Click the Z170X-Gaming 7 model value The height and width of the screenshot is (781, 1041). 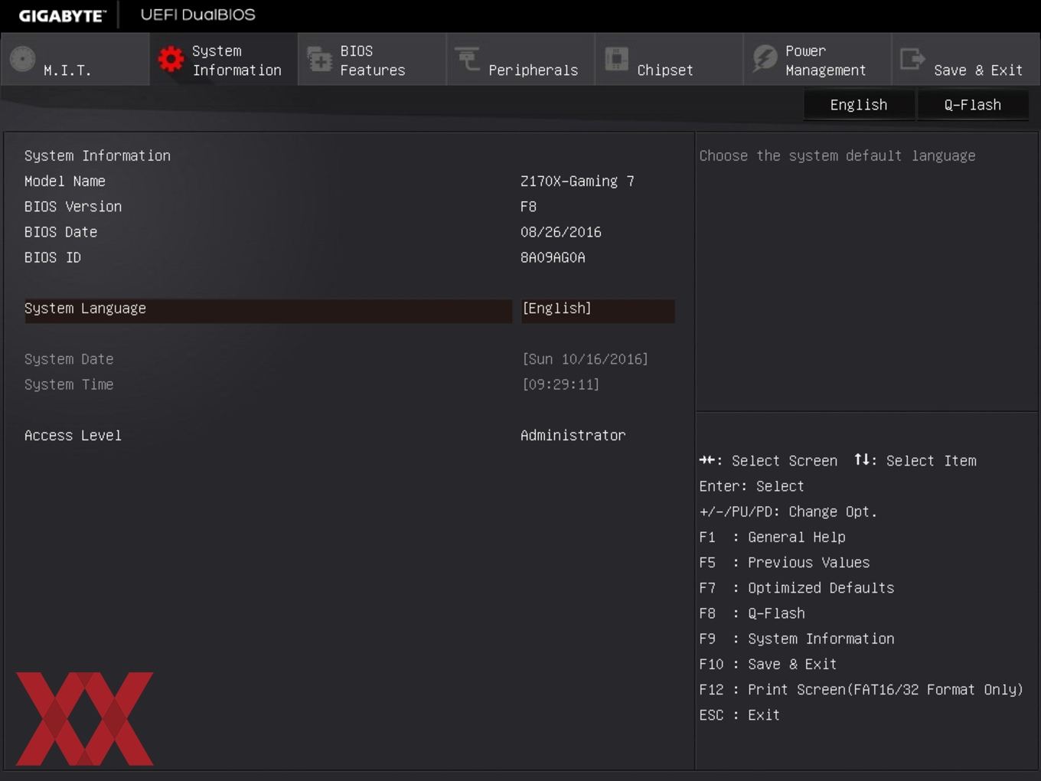click(x=577, y=181)
